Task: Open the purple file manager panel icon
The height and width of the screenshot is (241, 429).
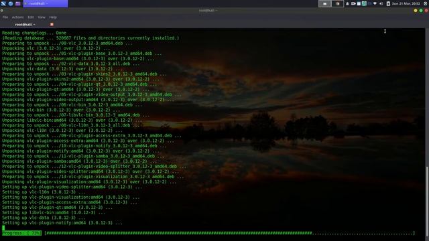Action: [x=18, y=3]
